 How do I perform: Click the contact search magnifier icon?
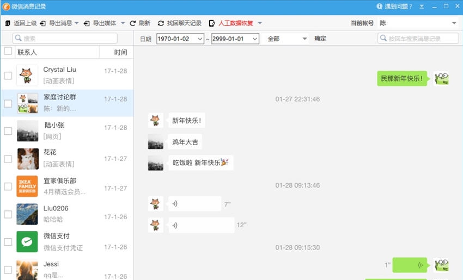pyautogui.click(x=19, y=38)
